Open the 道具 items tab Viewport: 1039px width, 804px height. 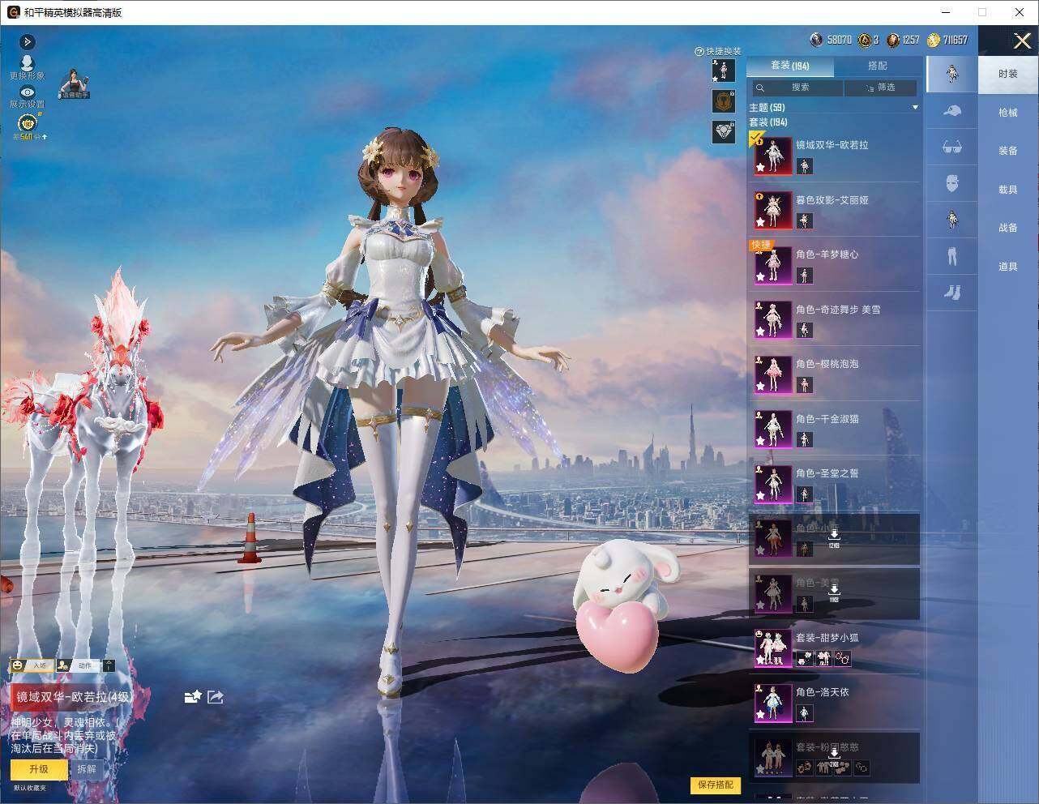click(x=1008, y=267)
